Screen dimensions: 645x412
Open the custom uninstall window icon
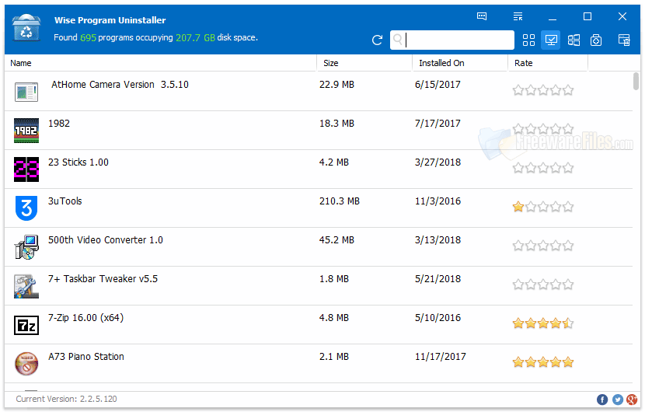[624, 40]
